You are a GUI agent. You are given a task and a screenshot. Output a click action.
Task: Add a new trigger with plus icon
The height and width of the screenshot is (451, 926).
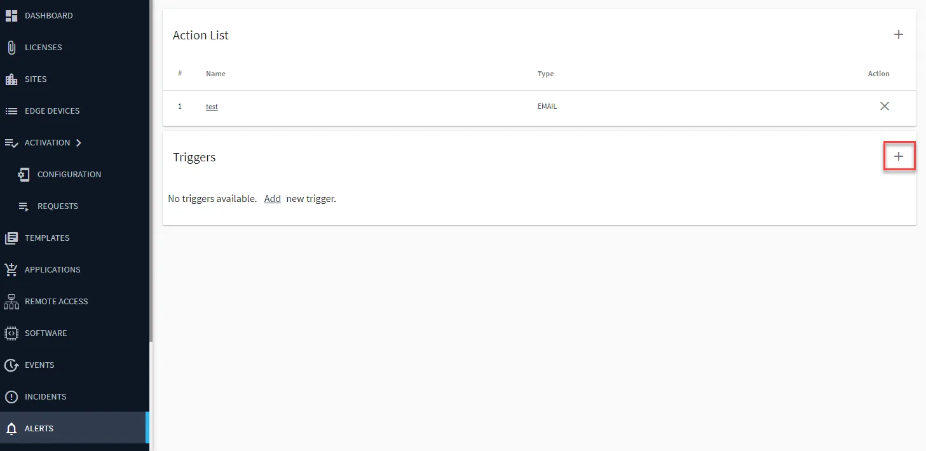[899, 156]
